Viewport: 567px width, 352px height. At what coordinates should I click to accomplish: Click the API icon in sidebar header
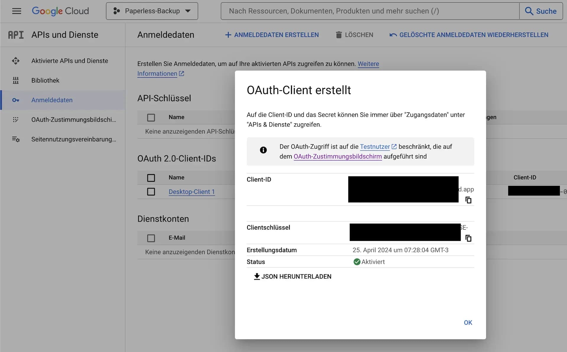point(16,35)
